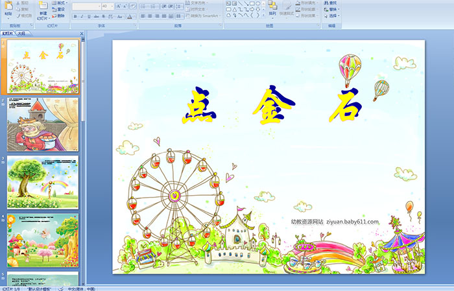454x291 pixels.
Task: Switch to the Outline (大纲) tab
Action: tap(22, 32)
